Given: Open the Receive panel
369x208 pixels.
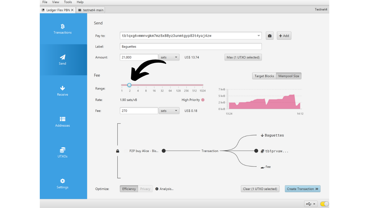Looking at the screenshot, I should click(x=63, y=91).
